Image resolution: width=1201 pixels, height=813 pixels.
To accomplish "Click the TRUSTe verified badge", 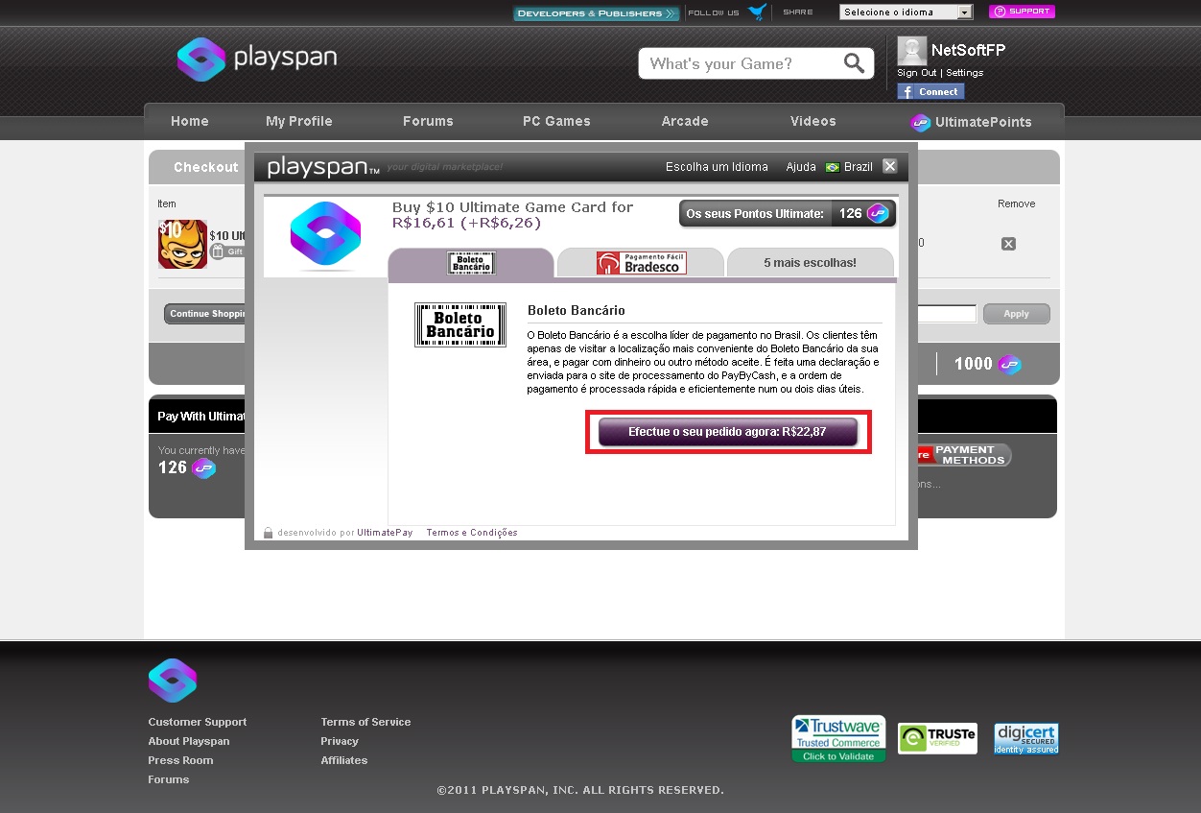I will tap(937, 738).
